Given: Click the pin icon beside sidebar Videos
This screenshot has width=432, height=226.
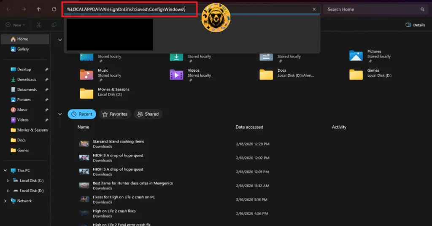Looking at the screenshot, I should [46, 120].
